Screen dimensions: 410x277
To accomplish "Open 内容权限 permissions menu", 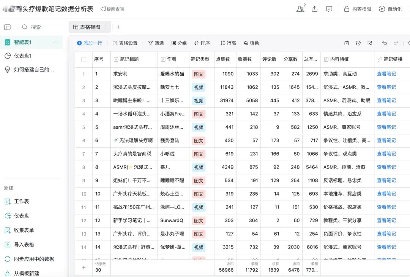I will tap(357, 9).
